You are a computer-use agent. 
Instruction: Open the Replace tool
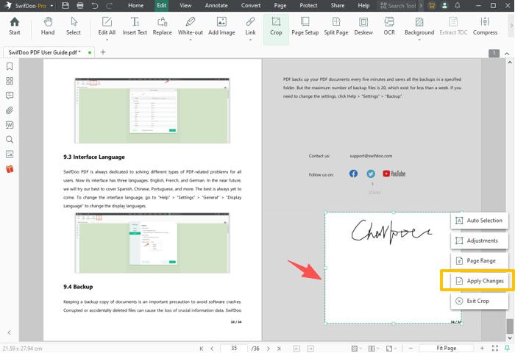click(x=163, y=26)
